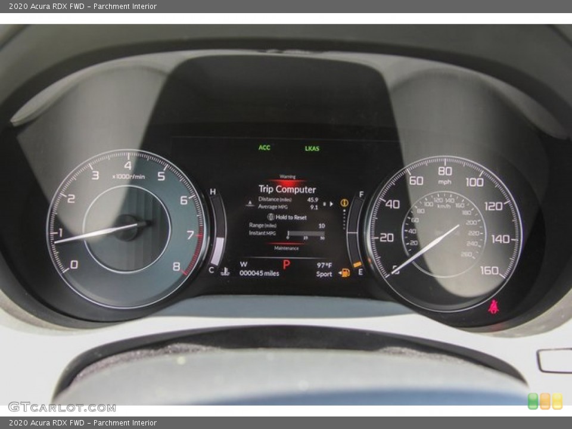Click the Sport drive mode label

[324, 274]
